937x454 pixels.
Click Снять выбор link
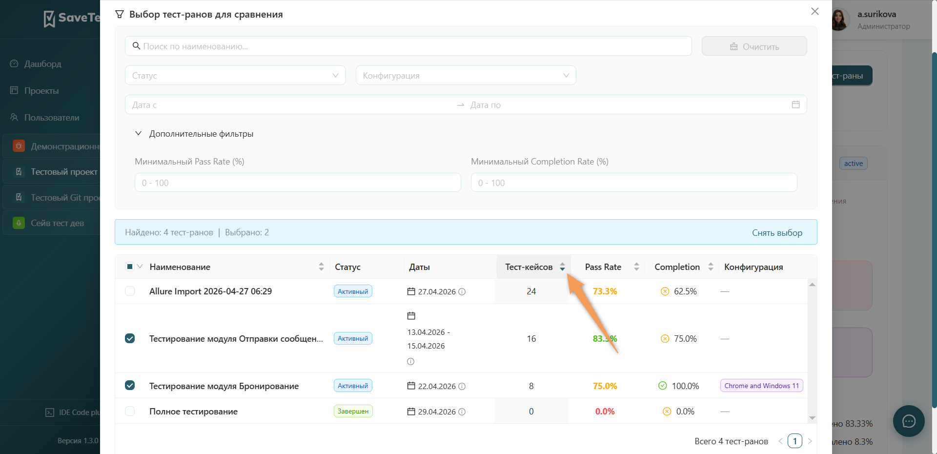777,232
